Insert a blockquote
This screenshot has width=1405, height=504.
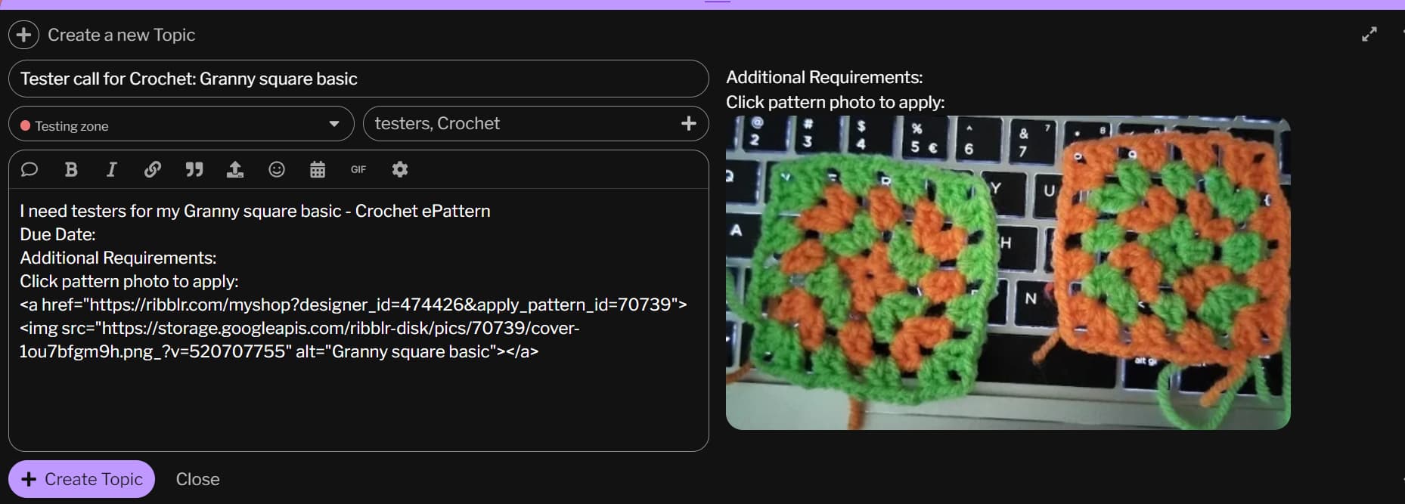click(194, 169)
